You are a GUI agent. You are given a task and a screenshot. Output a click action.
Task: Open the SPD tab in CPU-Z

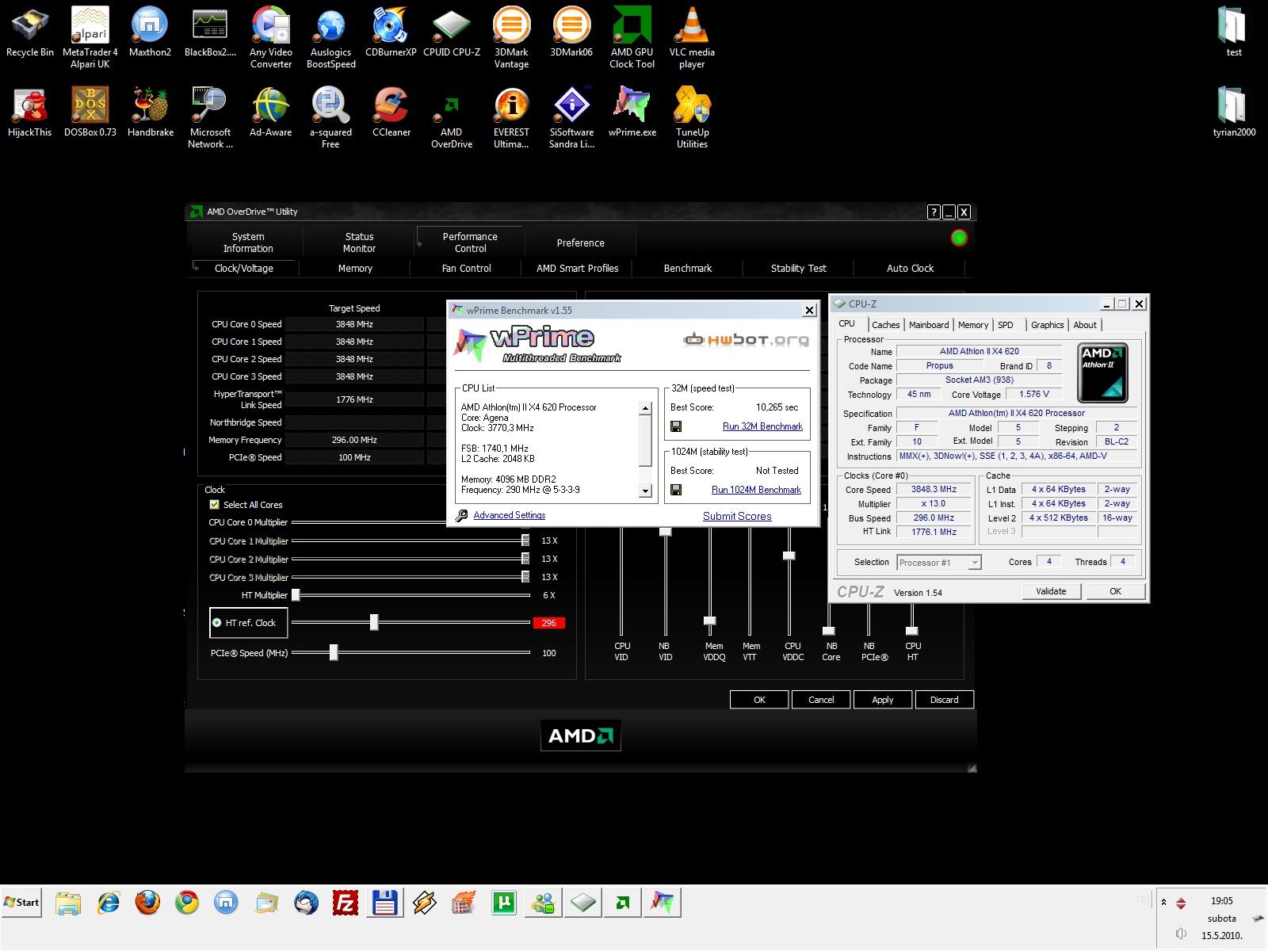[1006, 325]
